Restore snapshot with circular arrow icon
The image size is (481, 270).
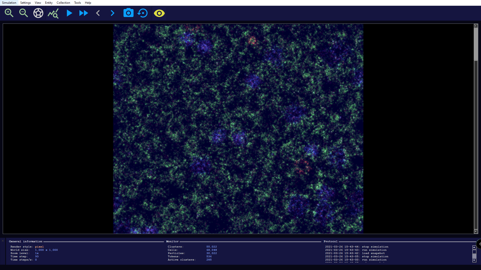pos(143,13)
